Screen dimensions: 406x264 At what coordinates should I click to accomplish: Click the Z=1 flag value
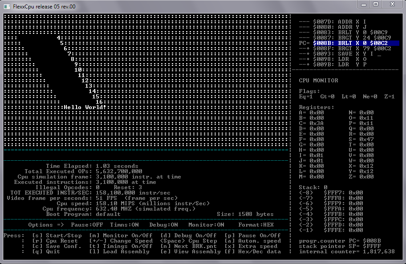(390, 97)
